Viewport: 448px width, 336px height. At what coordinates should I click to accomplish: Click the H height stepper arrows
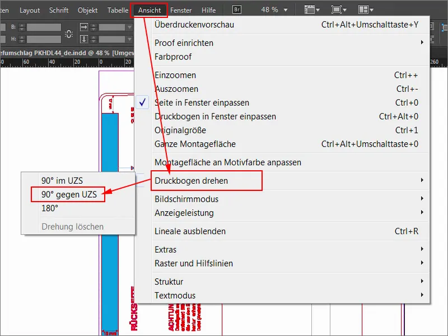pyautogui.click(x=22, y=39)
